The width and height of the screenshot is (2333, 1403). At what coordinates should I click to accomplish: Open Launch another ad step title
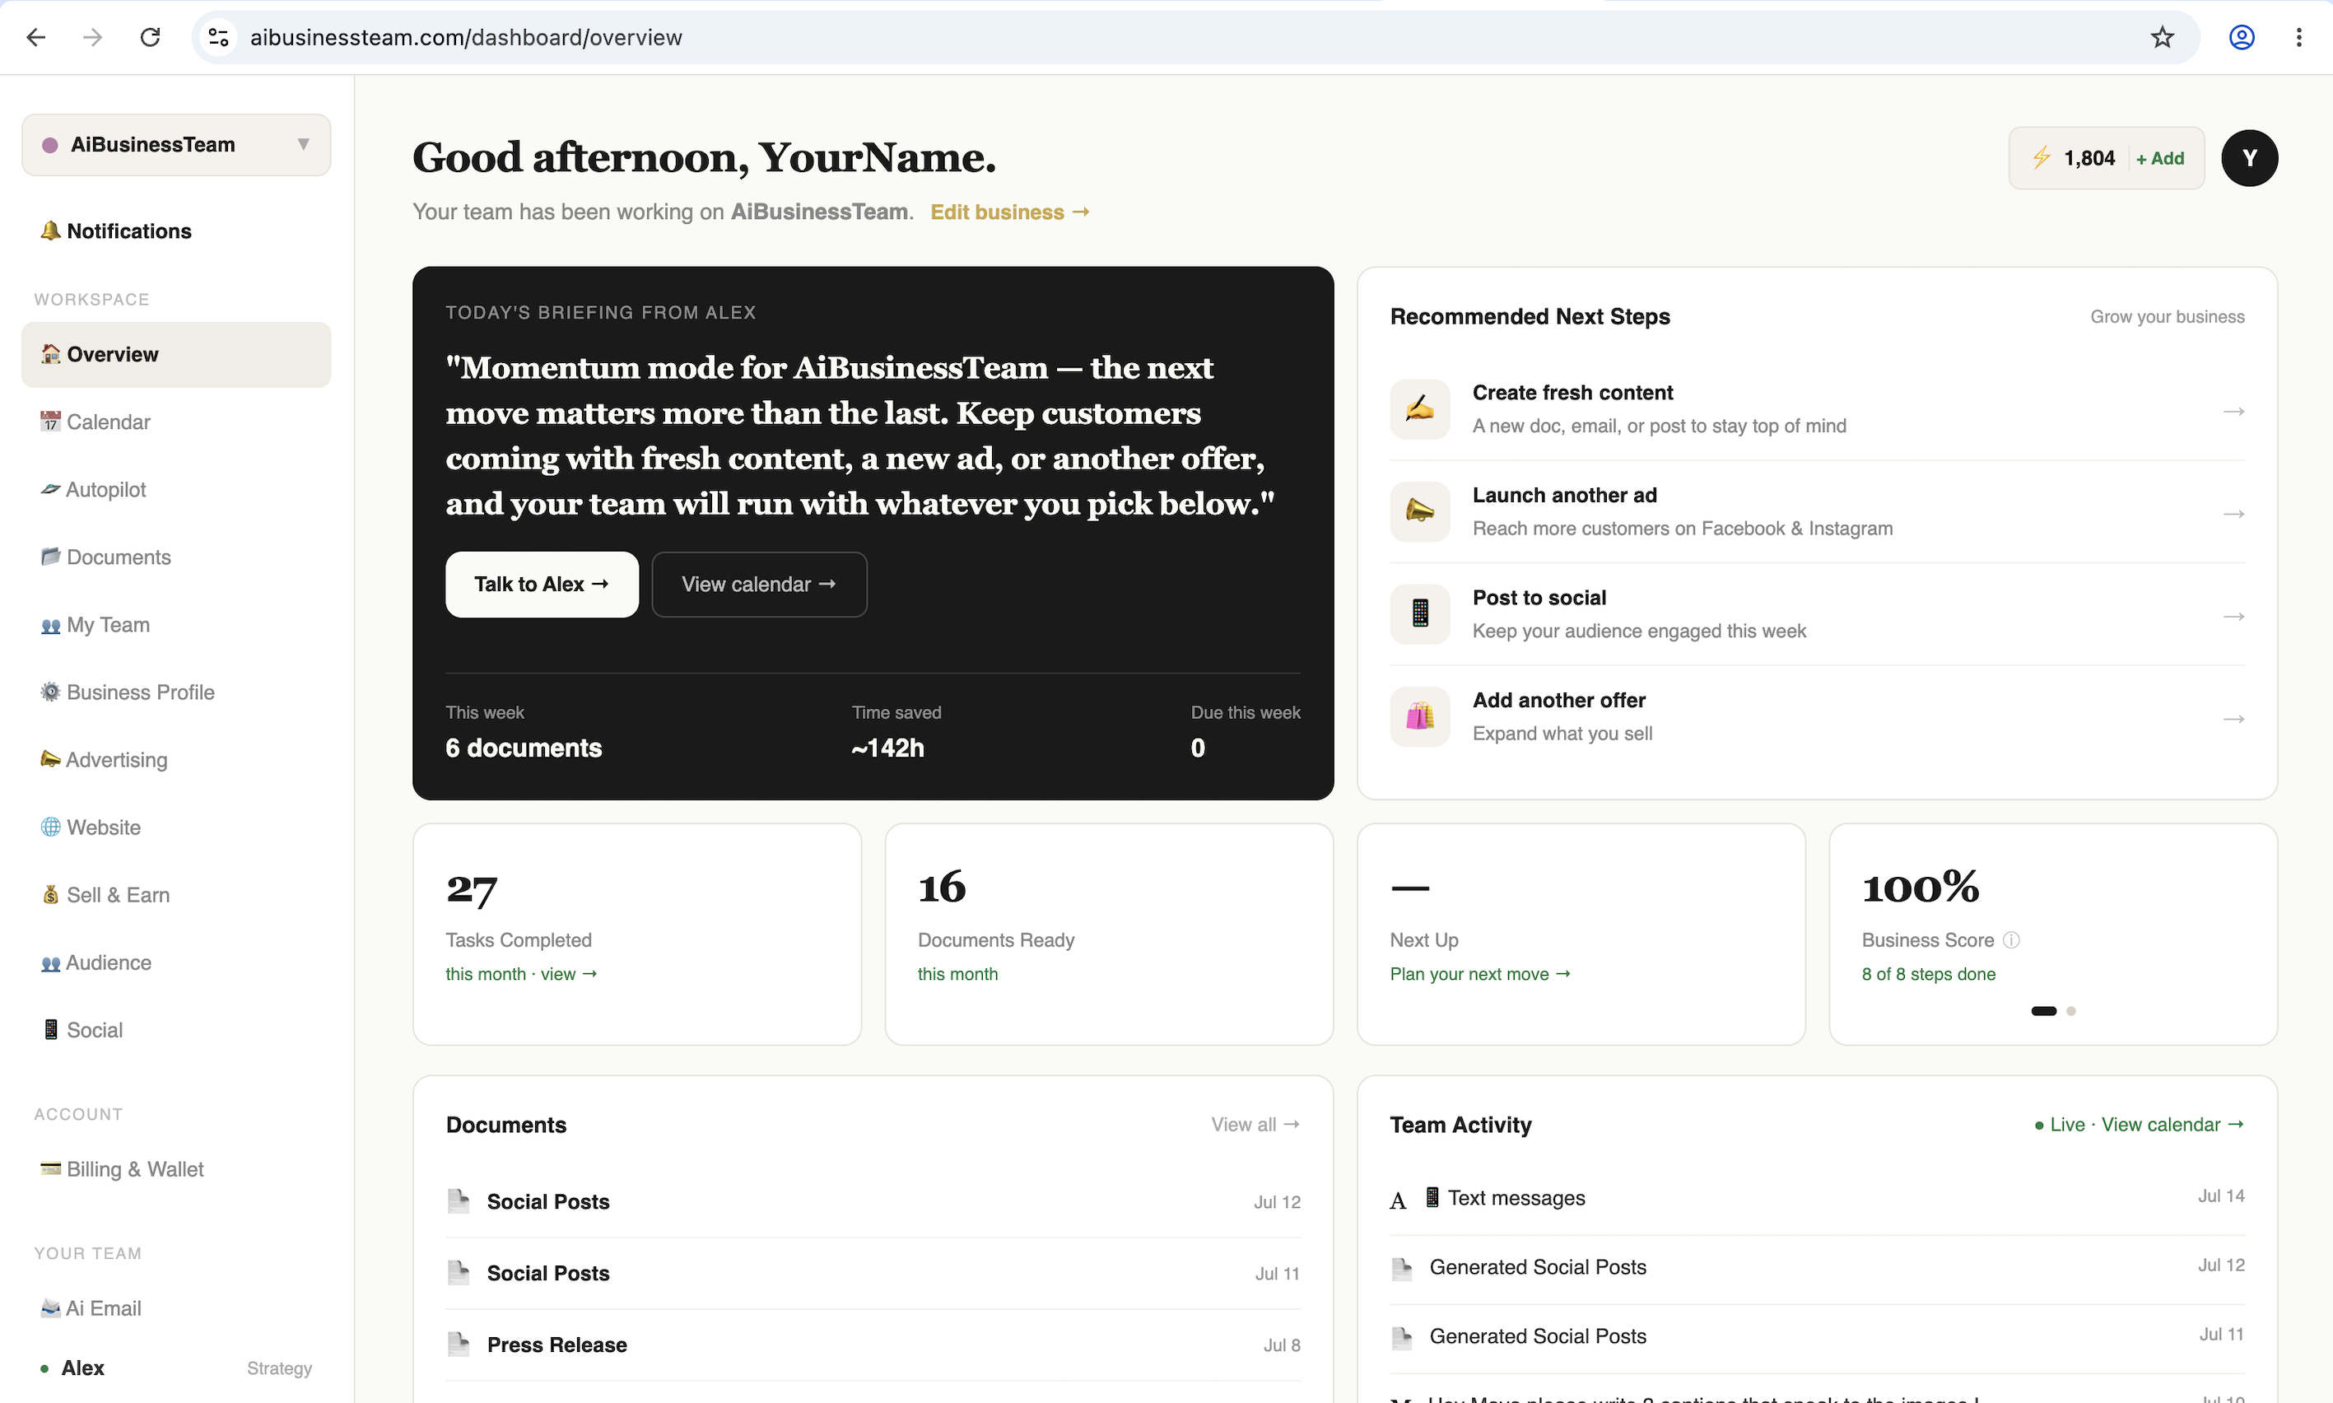(1564, 496)
